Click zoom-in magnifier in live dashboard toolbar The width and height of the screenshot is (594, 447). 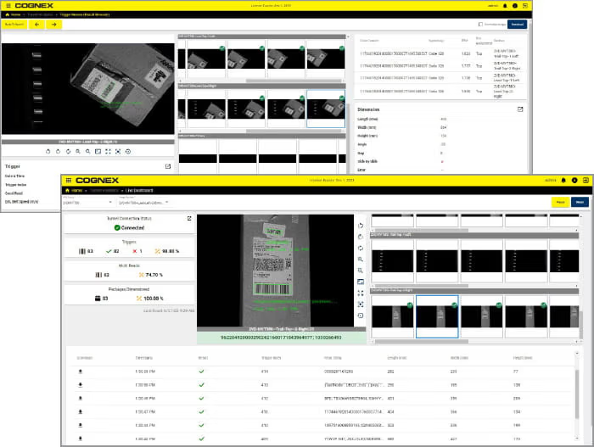pyautogui.click(x=361, y=259)
